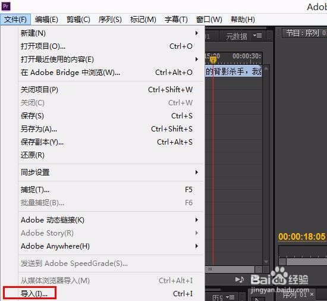This screenshot has width=327, height=301.
Task: Click the timeline vertical scrollbar up arrow
Action: coord(266,68)
